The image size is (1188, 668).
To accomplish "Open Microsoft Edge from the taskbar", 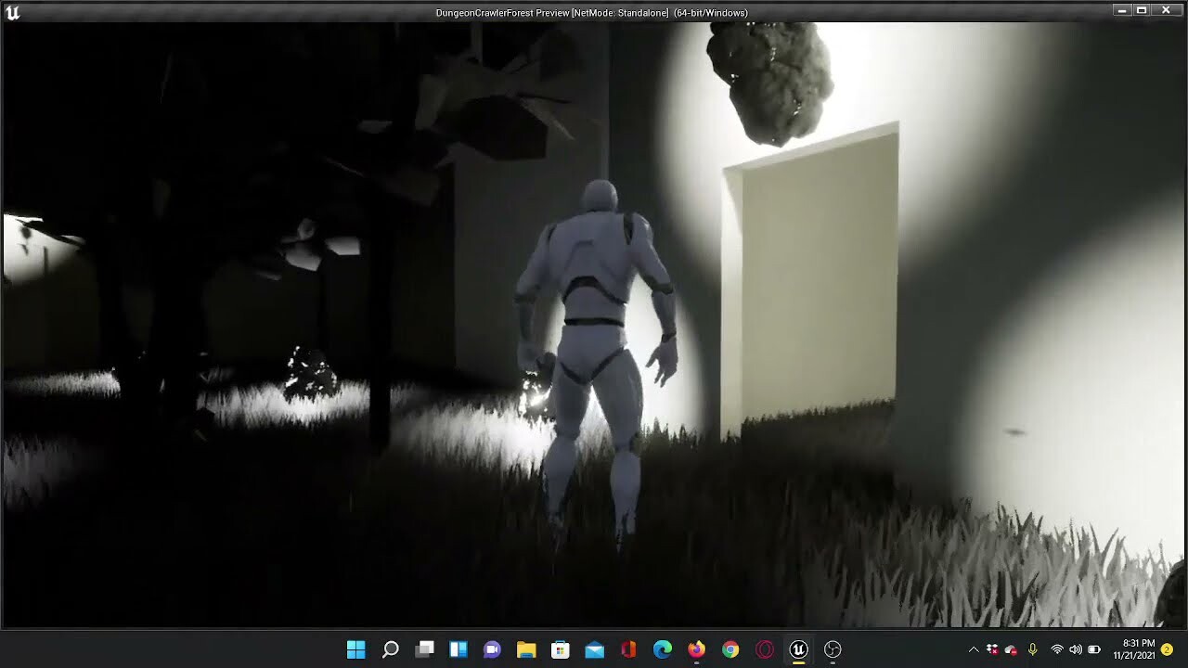I will point(662,649).
